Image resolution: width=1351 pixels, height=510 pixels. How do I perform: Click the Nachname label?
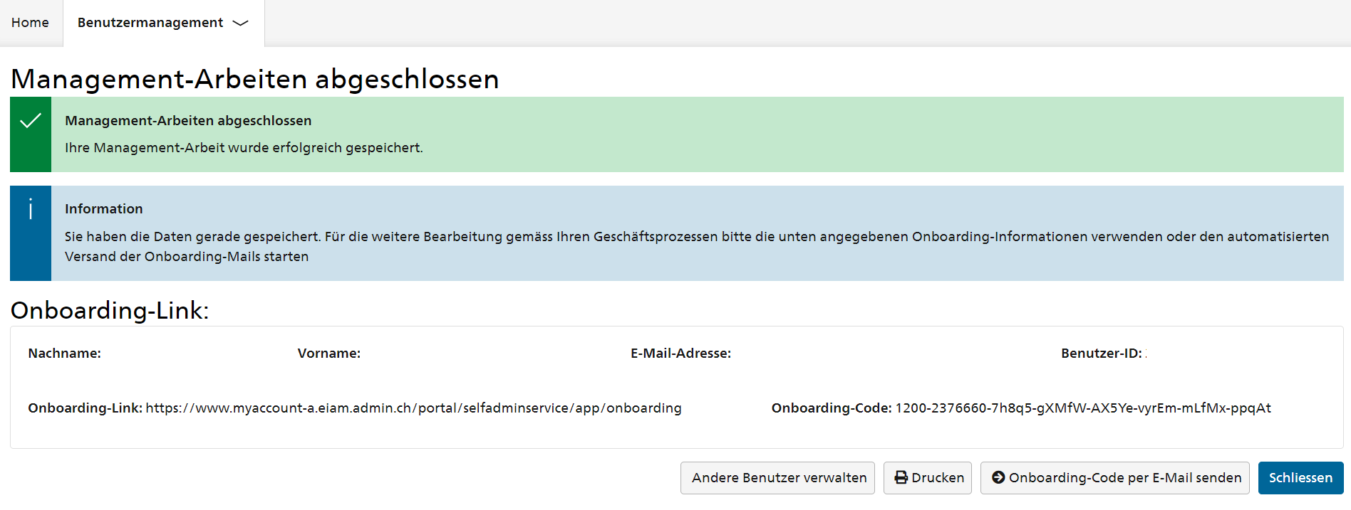(65, 354)
